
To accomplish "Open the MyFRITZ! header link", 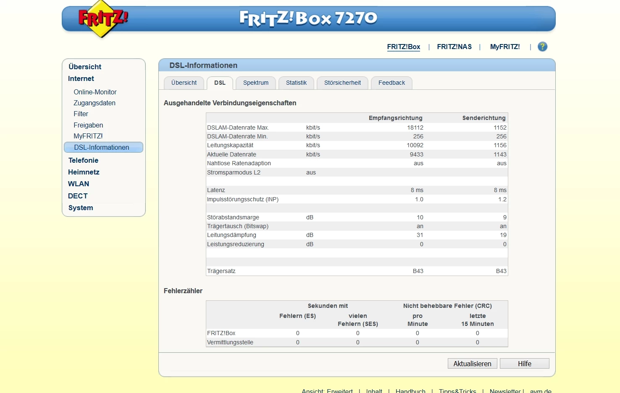I will coord(505,47).
